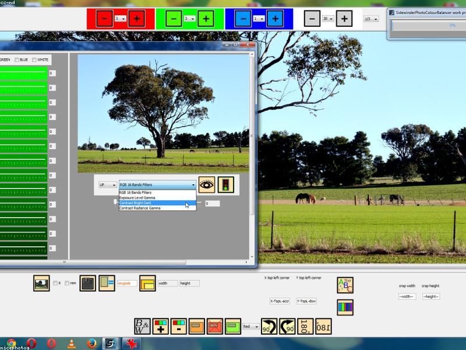Expand the Red colour dropdown in bottom toolbar
The height and width of the screenshot is (350, 466).
[250, 327]
